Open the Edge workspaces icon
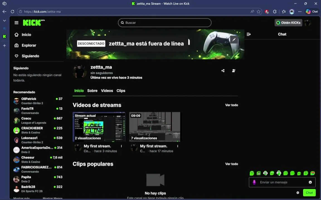321x200 pixels. point(4,3)
